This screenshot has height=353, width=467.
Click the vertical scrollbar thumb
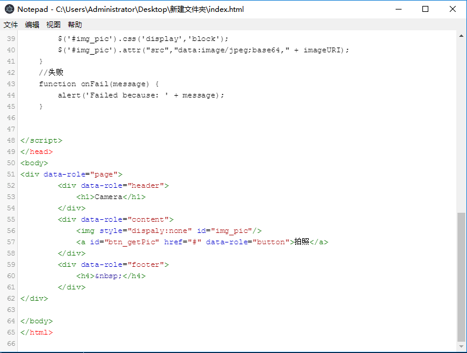[x=461, y=277]
